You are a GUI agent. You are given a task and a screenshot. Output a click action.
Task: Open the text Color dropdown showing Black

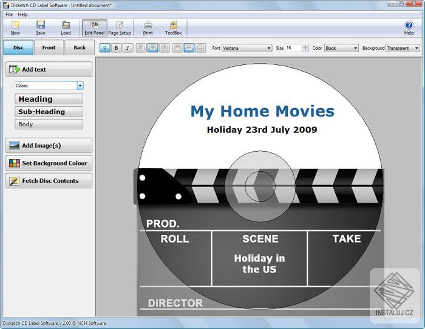(x=341, y=48)
